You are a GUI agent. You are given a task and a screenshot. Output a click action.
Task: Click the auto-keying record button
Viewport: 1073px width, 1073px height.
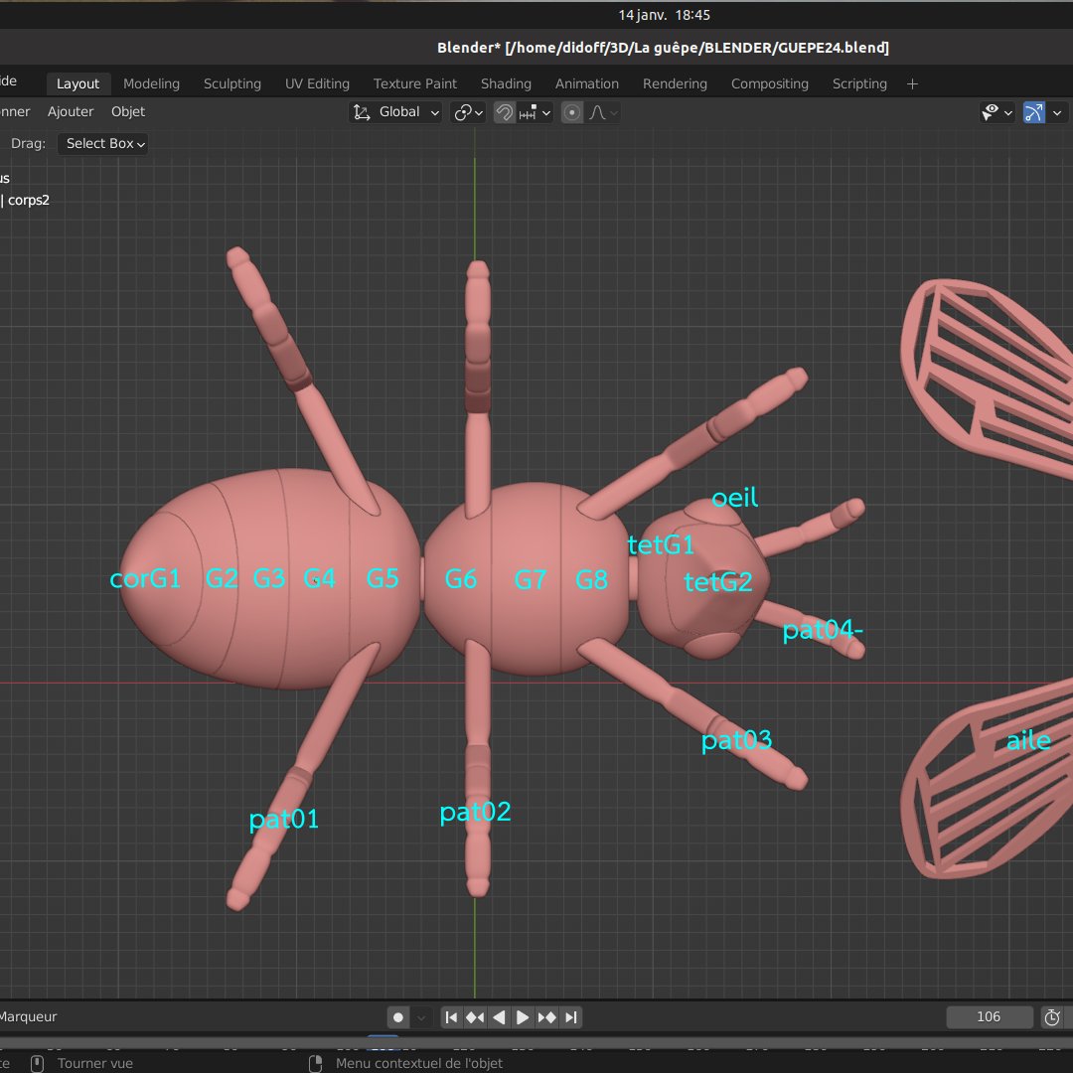point(398,1017)
